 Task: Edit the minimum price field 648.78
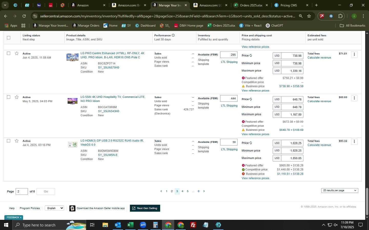tap(292, 107)
